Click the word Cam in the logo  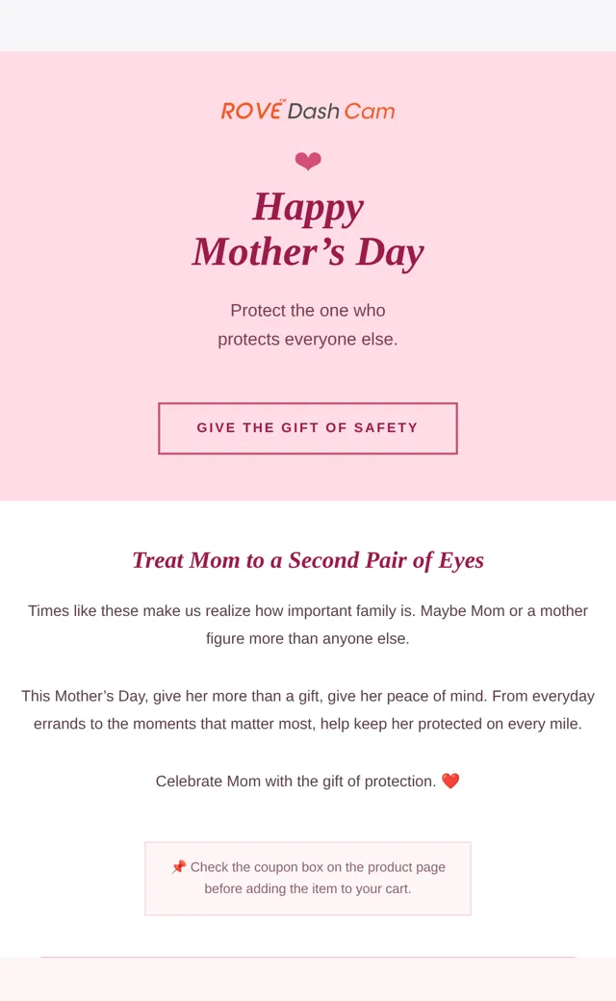click(x=370, y=111)
